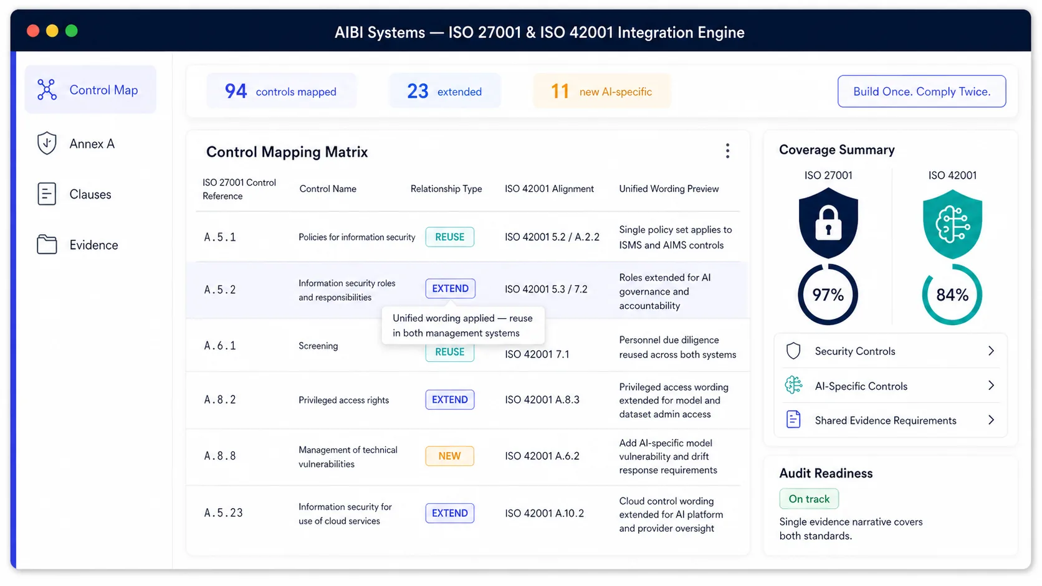The image size is (1042, 586).
Task: Click the ISO 42001 A.6.2 alignment cell
Action: point(542,456)
